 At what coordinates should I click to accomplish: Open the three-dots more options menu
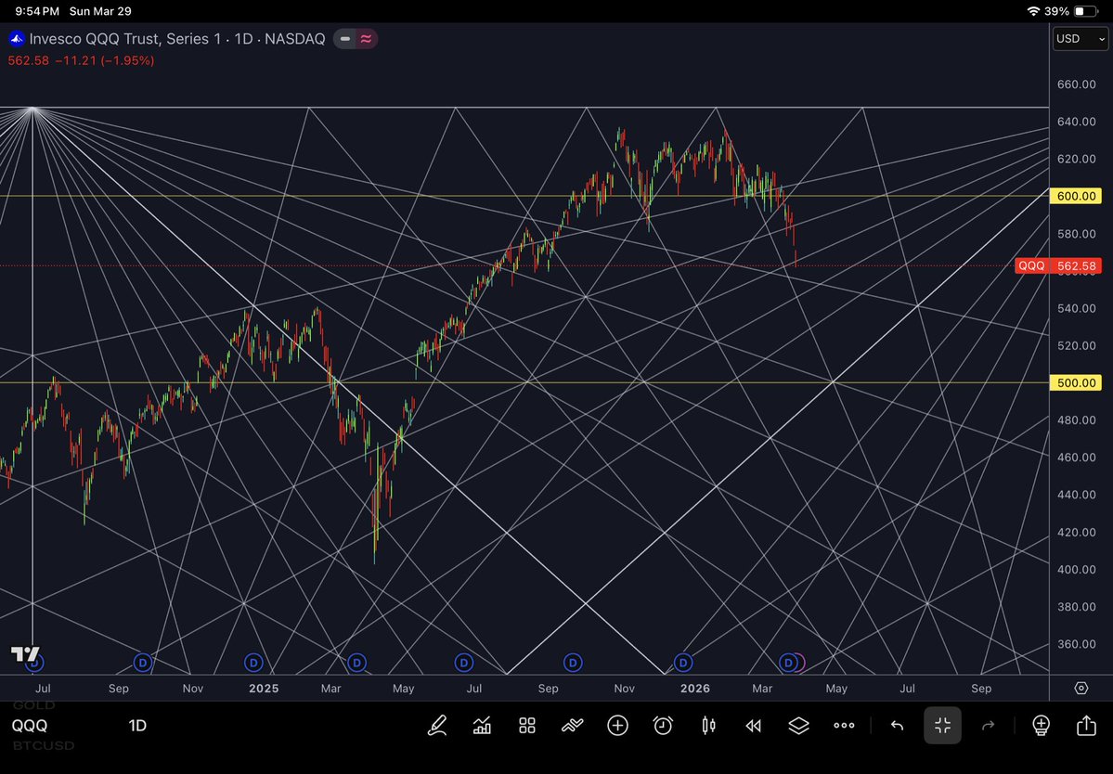pyautogui.click(x=844, y=726)
